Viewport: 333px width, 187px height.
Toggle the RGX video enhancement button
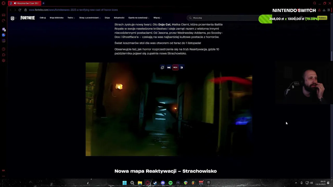coord(175,68)
